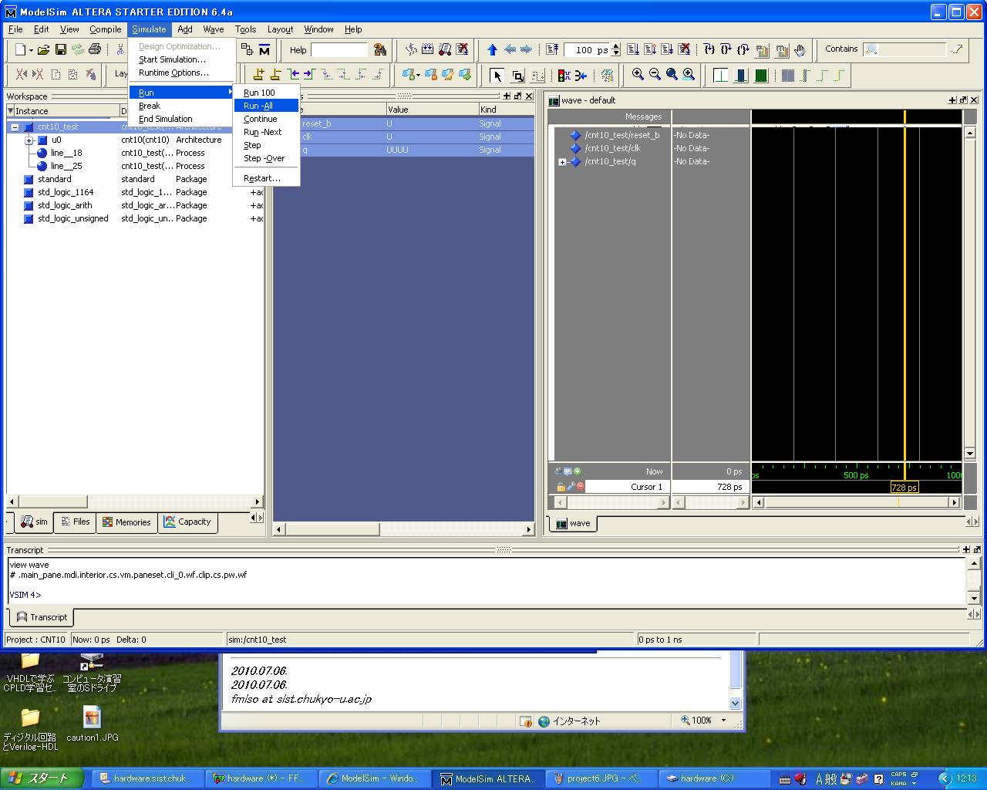
Task: Click the Find previous transition icon
Action: [x=293, y=75]
